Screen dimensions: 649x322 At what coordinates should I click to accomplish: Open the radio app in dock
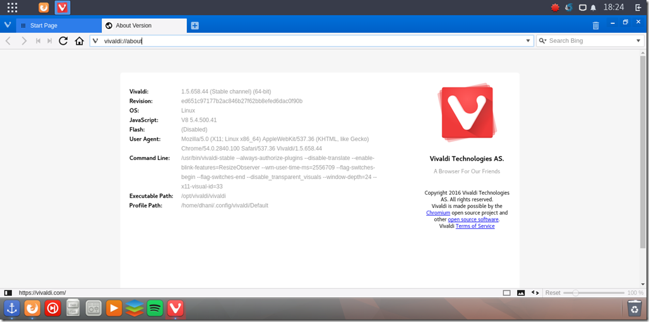tap(93, 308)
